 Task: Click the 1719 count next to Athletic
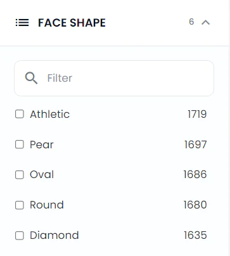(197, 114)
